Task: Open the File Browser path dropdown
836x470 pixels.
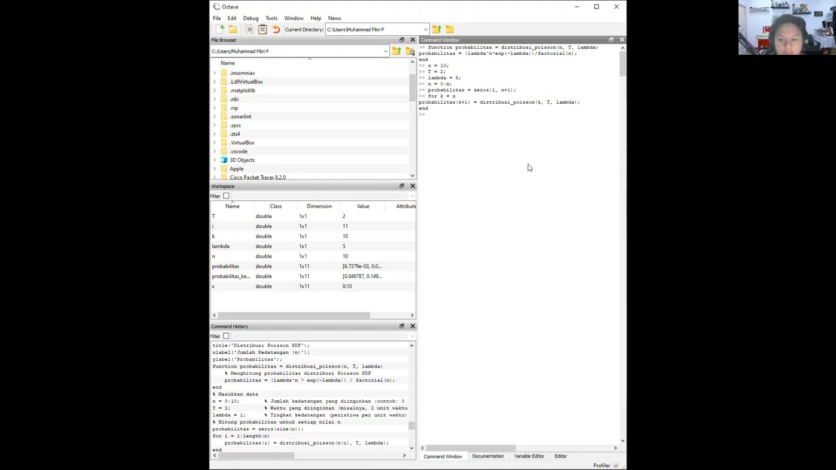Action: (385, 52)
